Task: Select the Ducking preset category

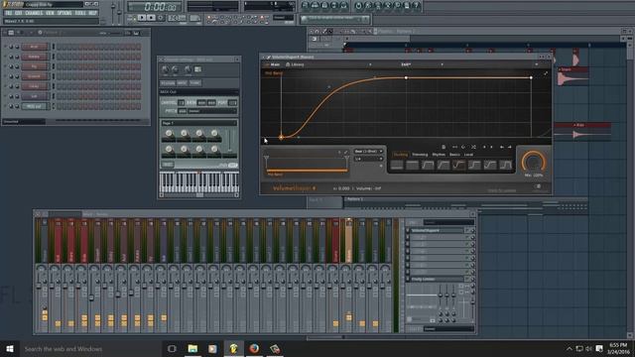Action: coord(400,155)
